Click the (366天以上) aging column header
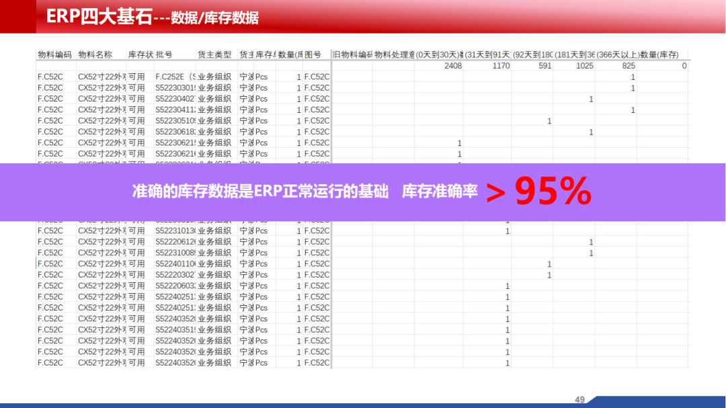The width and height of the screenshot is (726, 408). [616, 54]
